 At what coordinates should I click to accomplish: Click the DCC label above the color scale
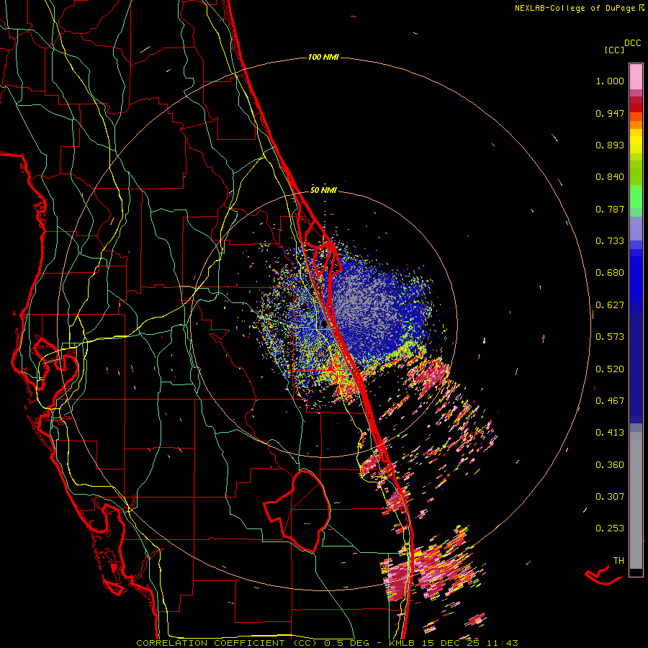tap(632, 43)
